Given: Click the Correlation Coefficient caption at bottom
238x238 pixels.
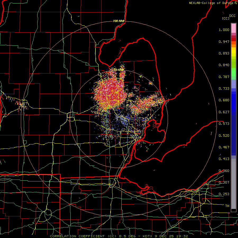Looking at the screenshot, I should [x=119, y=236].
